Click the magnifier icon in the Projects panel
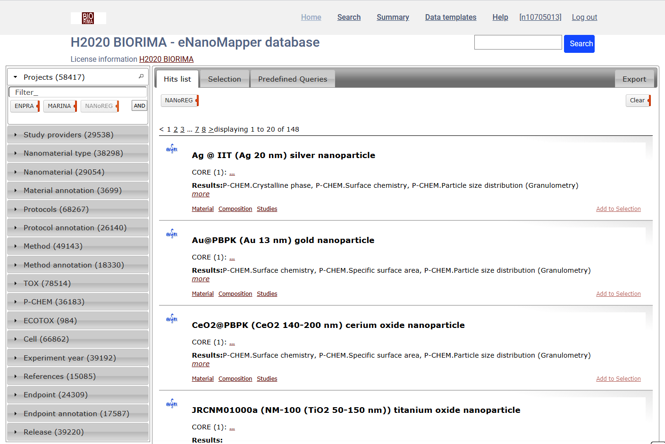This screenshot has height=444, width=665. coord(141,76)
